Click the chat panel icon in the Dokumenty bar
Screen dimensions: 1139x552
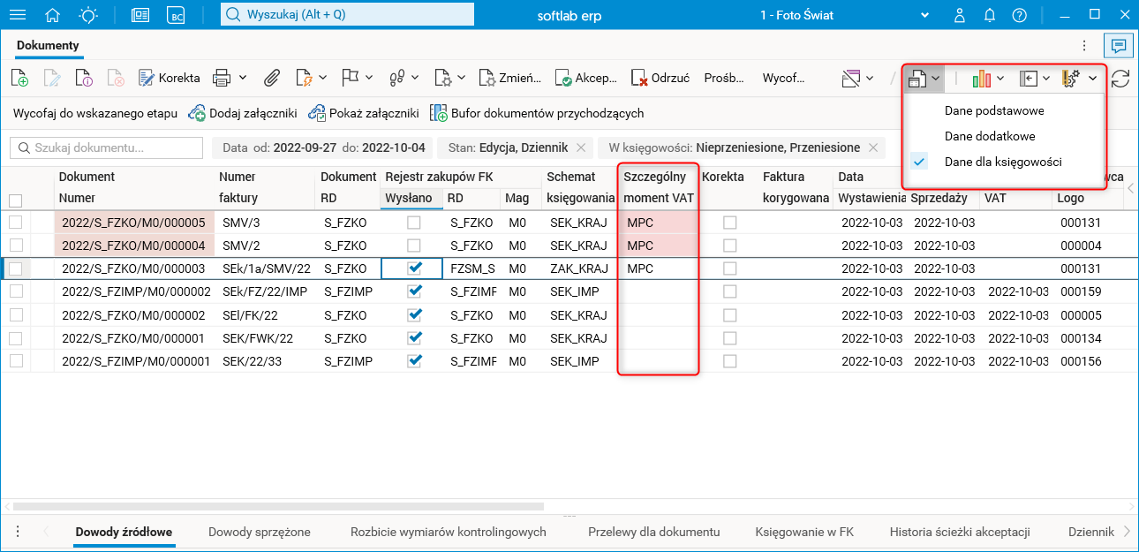[x=1119, y=45]
